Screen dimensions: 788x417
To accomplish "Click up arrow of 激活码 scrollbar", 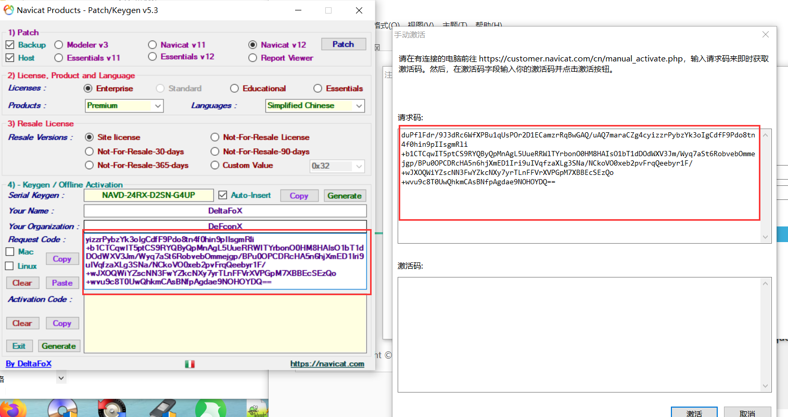I will pos(765,283).
